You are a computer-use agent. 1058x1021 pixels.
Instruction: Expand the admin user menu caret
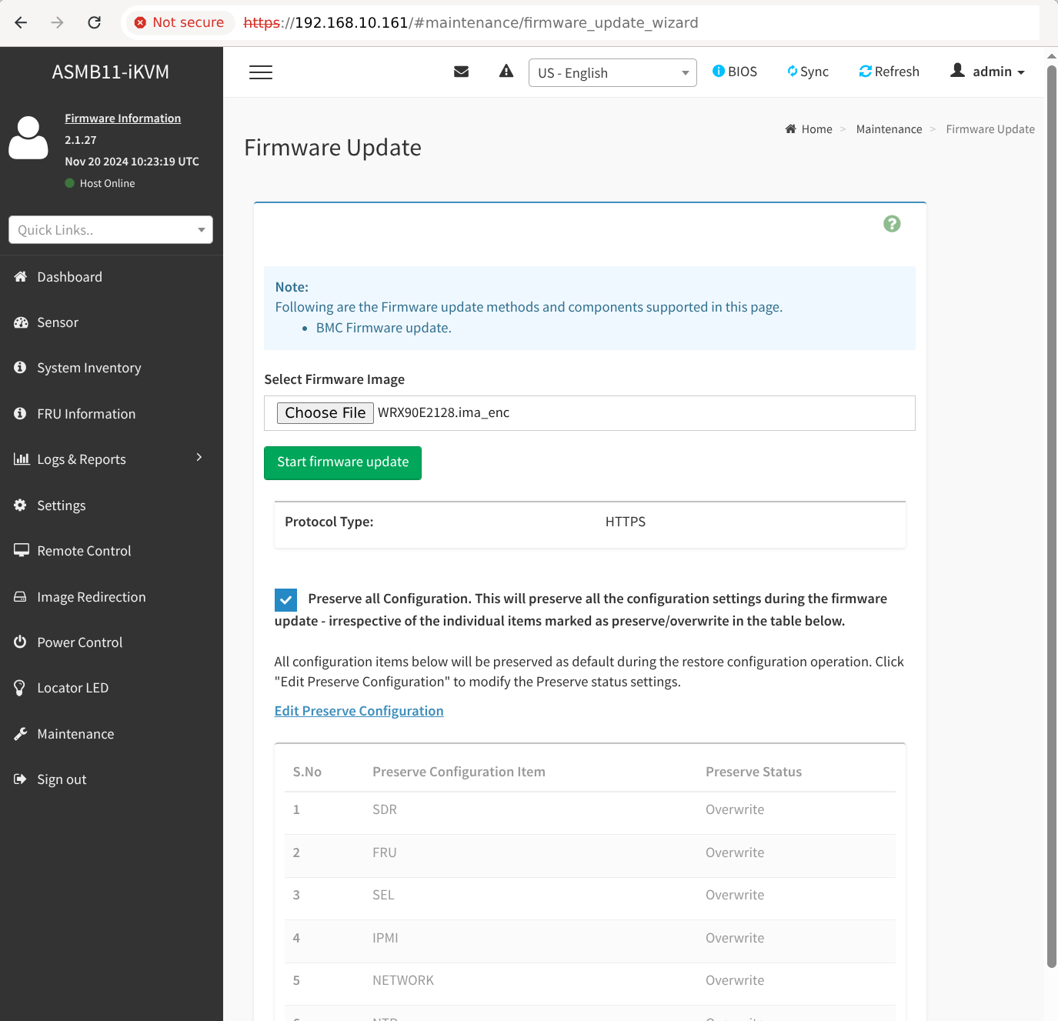tap(1021, 72)
